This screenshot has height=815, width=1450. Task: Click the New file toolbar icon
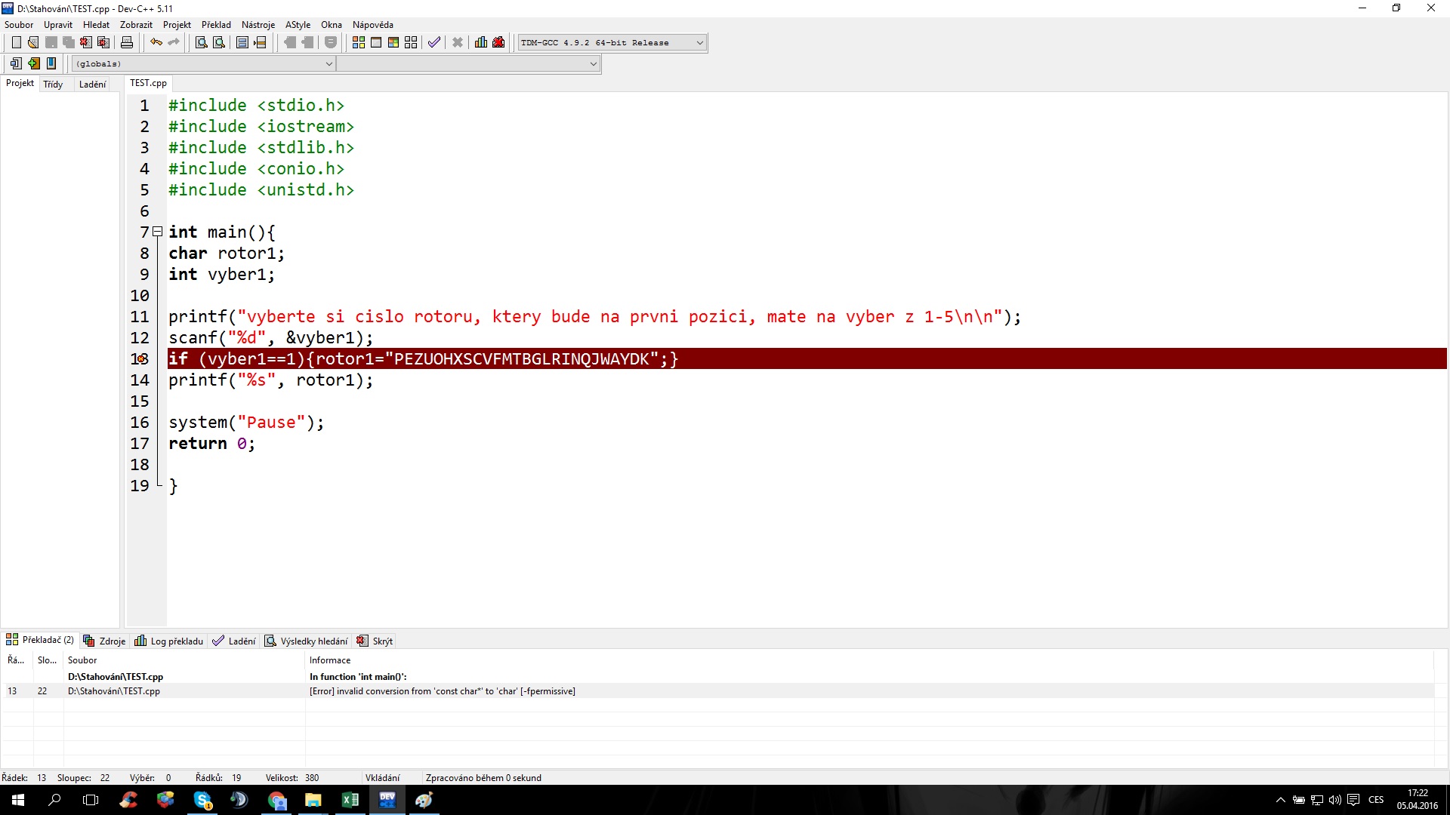click(x=16, y=42)
